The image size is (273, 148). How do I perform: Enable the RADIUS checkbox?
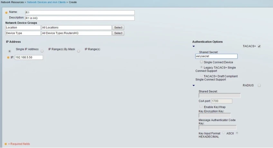259,85
